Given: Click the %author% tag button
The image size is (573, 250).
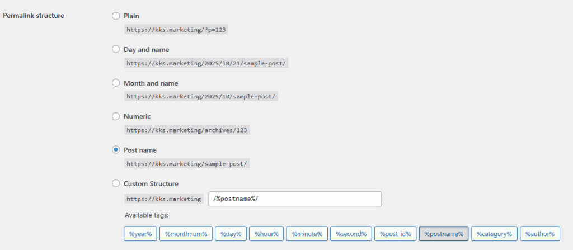Looking at the screenshot, I should [x=539, y=234].
